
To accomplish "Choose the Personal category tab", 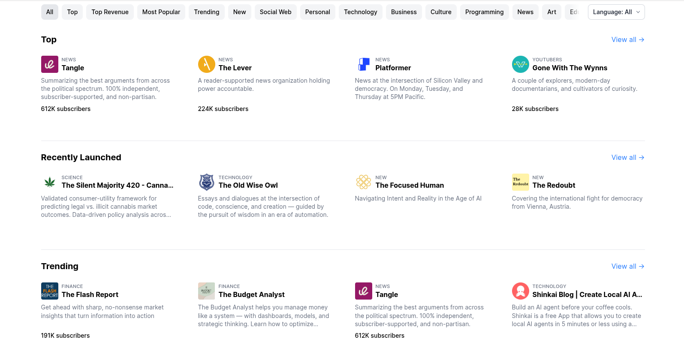I will tap(318, 12).
